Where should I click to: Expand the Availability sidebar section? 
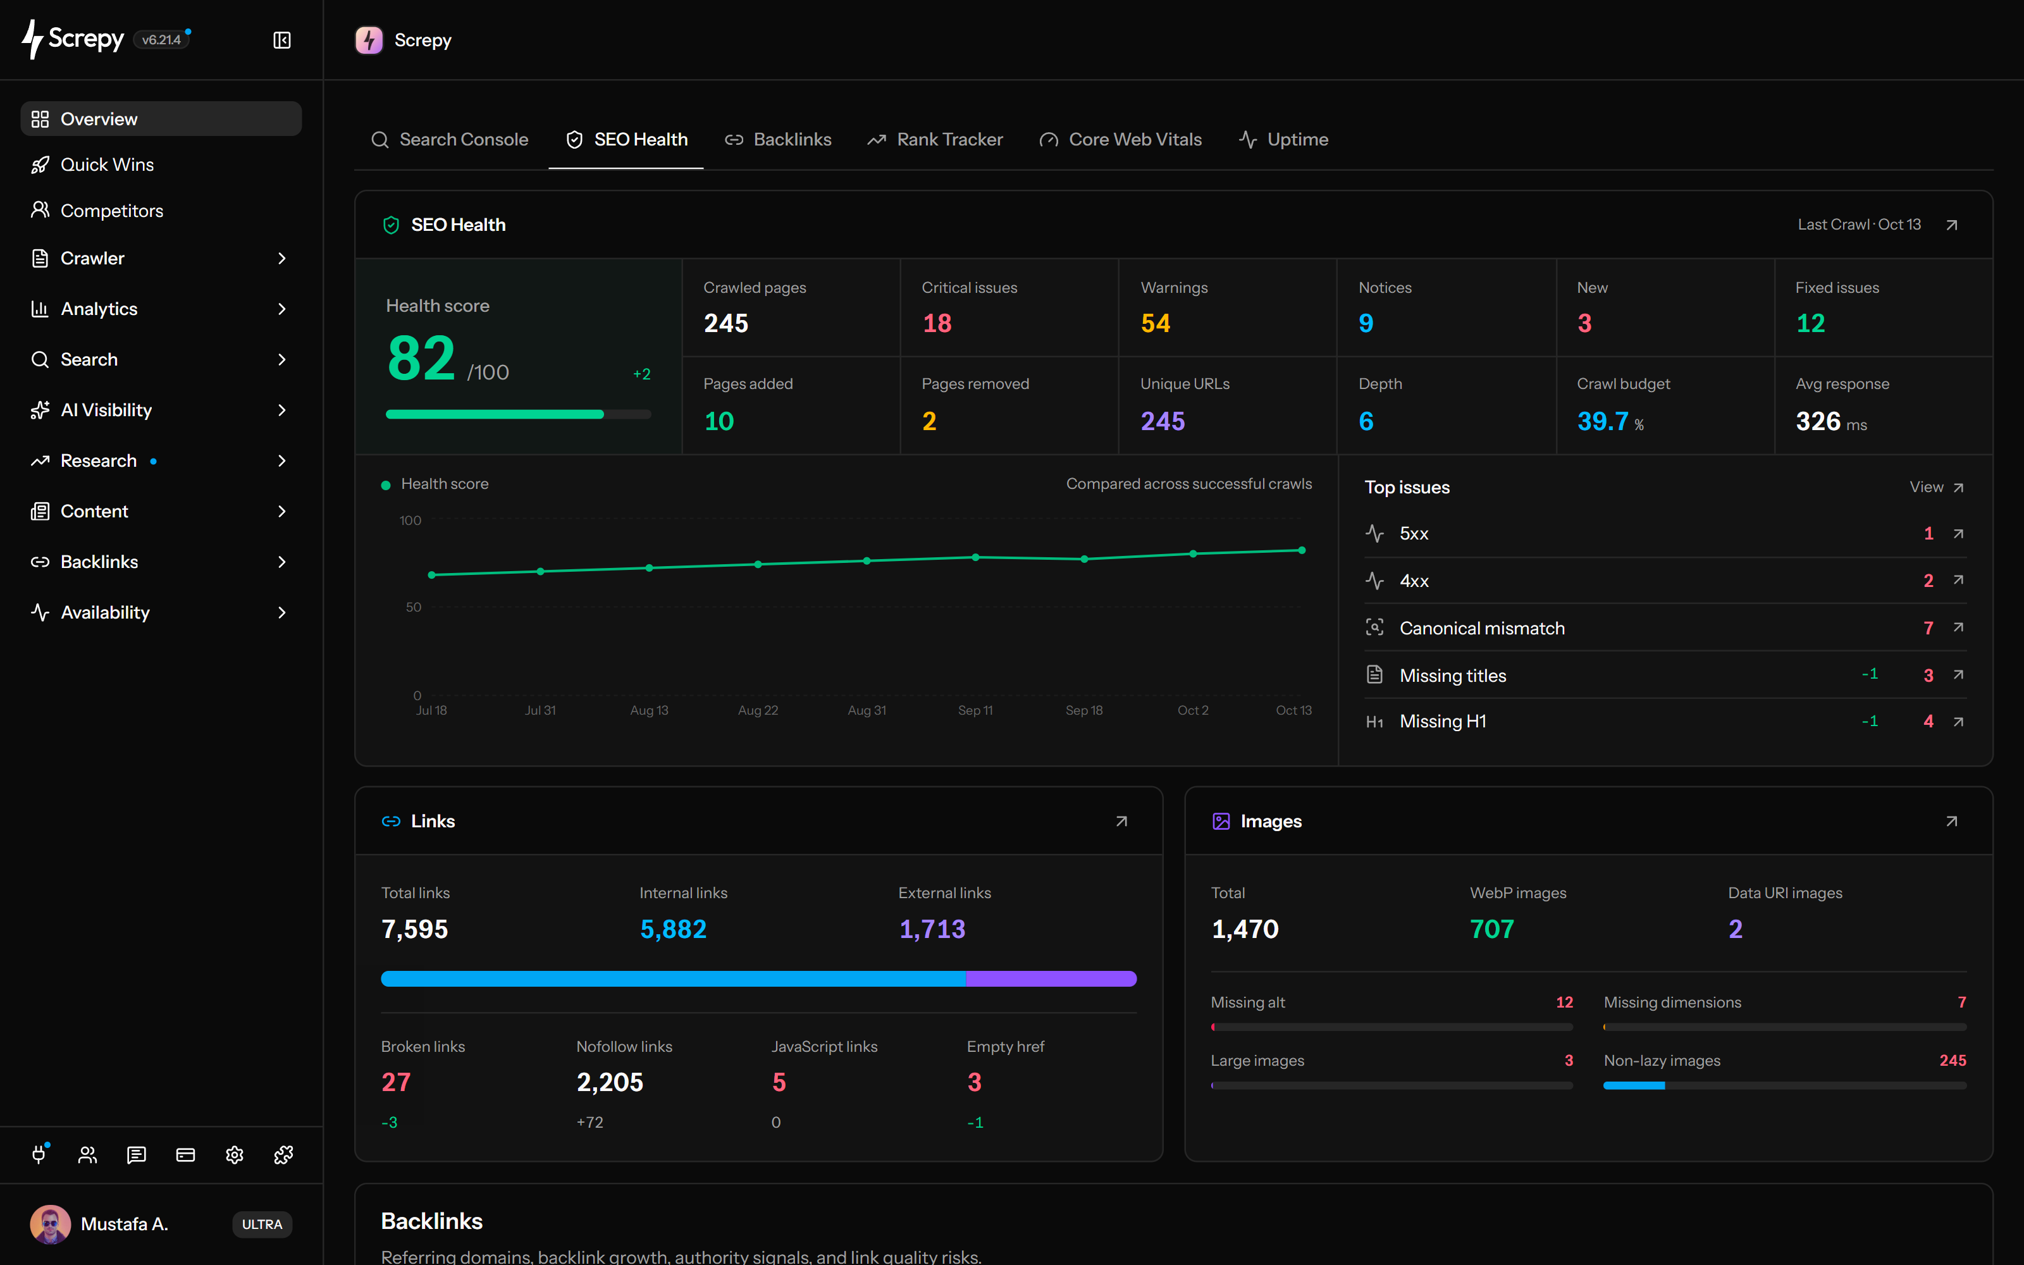coord(161,612)
